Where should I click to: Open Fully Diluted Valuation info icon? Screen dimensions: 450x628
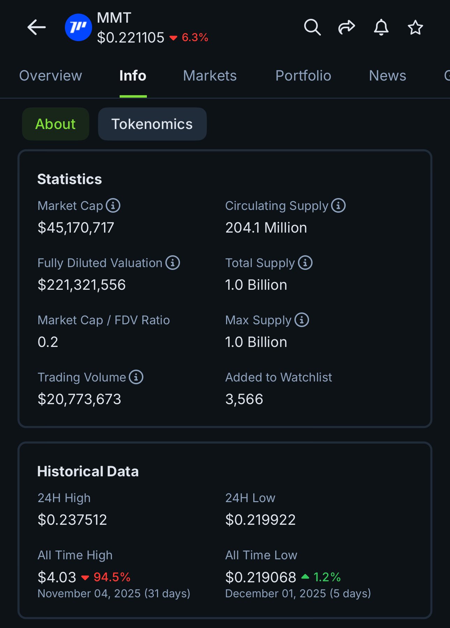pyautogui.click(x=173, y=263)
